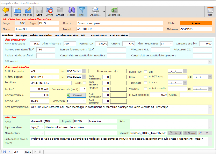Toggle the Non in uso checkbox
Screen dimensions: 216x154
tap(145, 71)
